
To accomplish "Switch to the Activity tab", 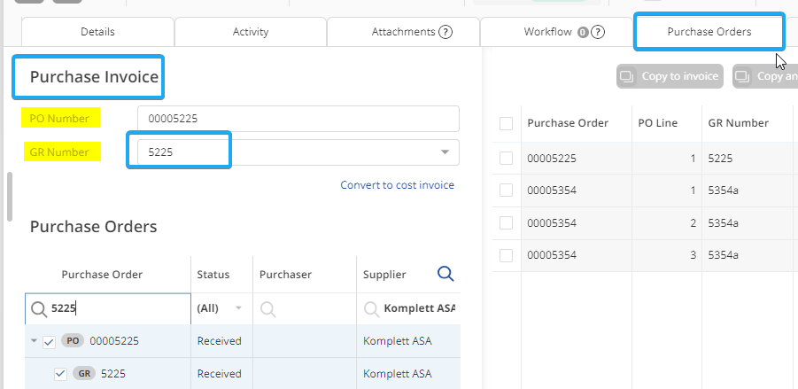I will [x=250, y=32].
